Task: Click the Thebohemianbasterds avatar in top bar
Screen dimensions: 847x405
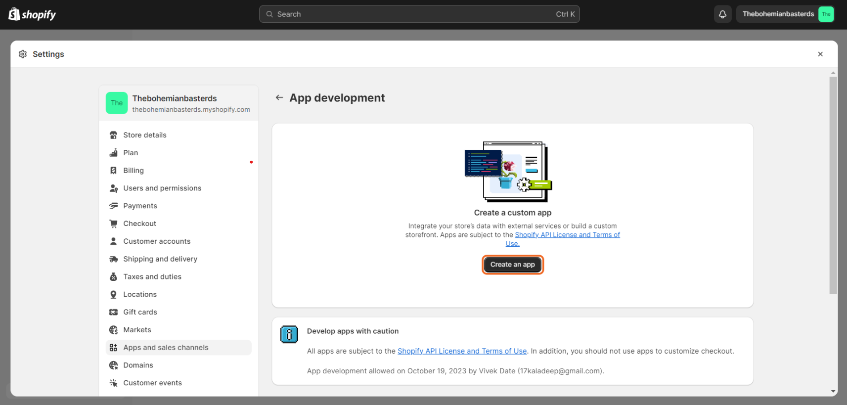Action: 826,14
